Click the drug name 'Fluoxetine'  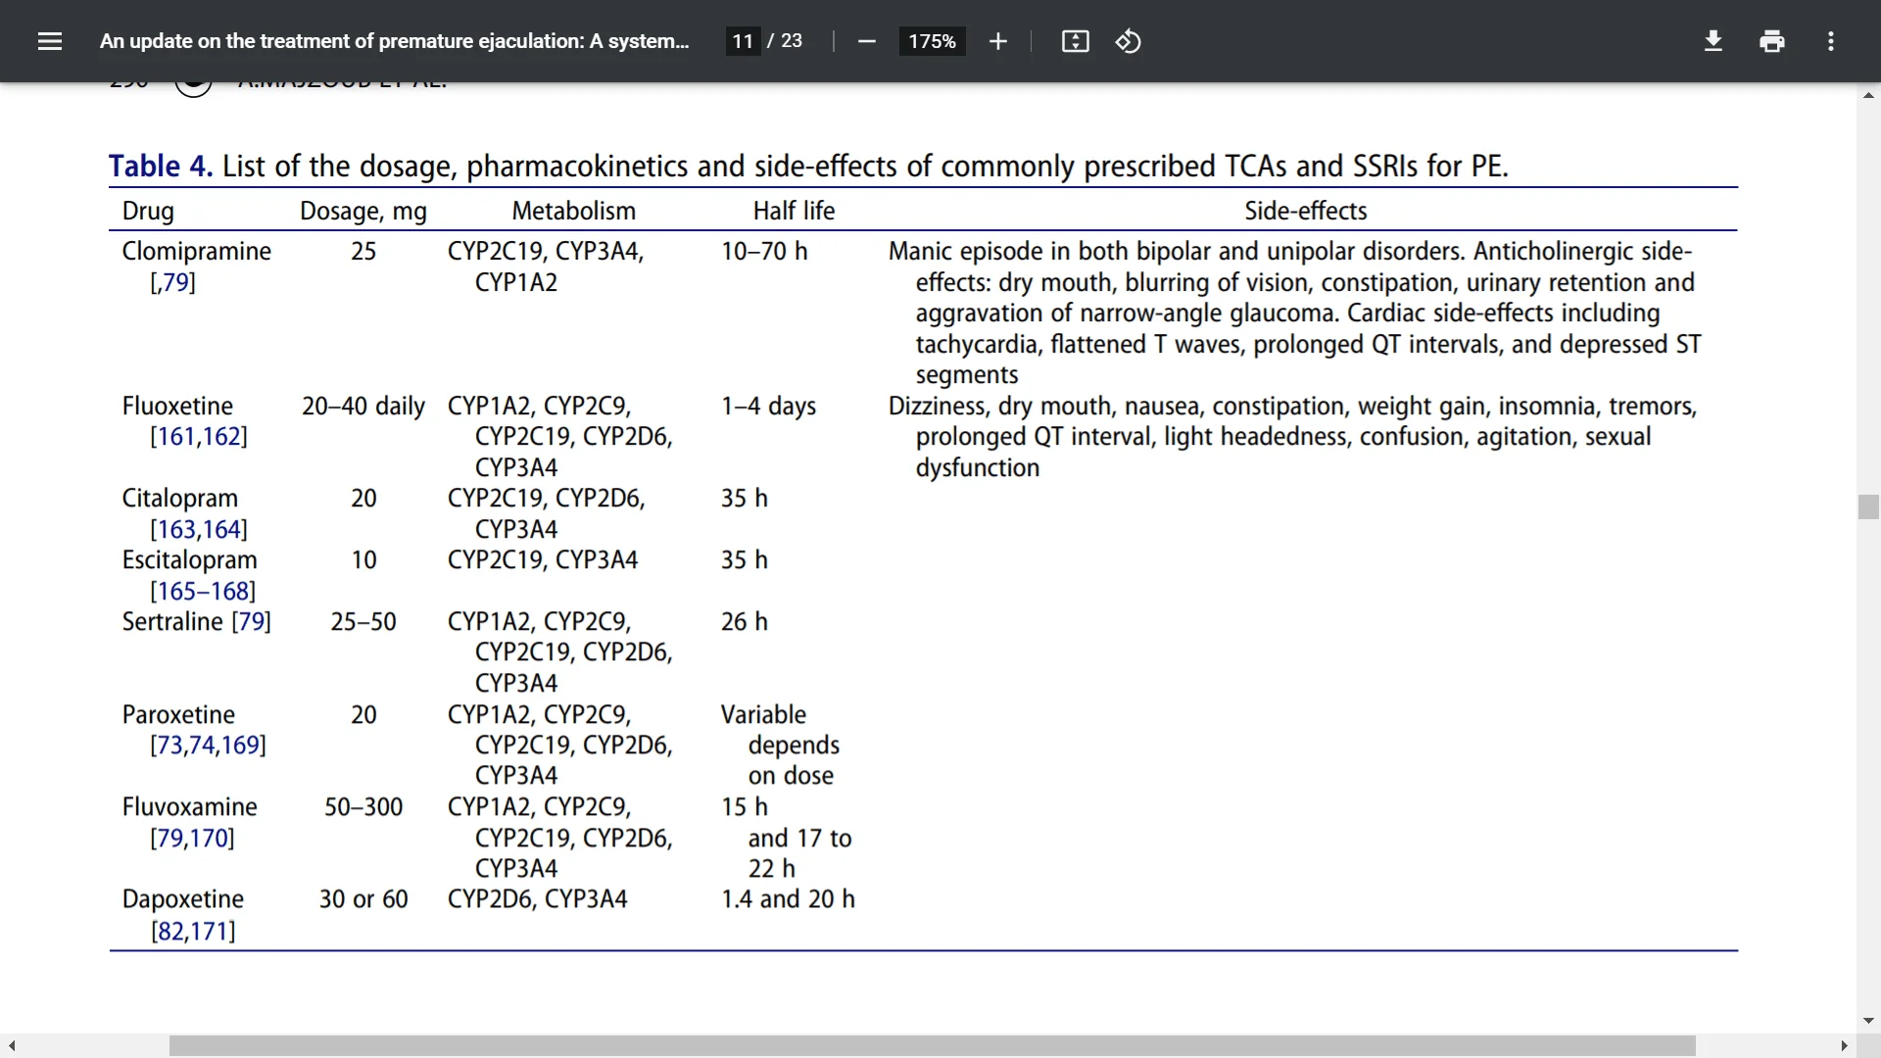(177, 406)
